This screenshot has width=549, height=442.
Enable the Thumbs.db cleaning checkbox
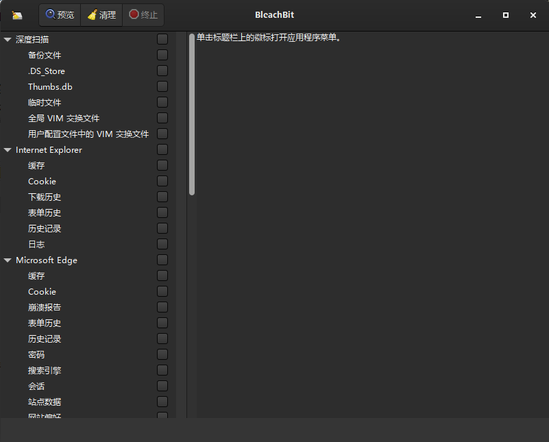(x=162, y=86)
